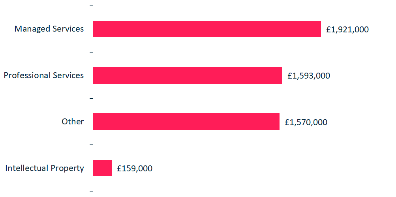Select the short Intellectual Property bar
Viewport: 396px width, 197px height.
pos(102,168)
